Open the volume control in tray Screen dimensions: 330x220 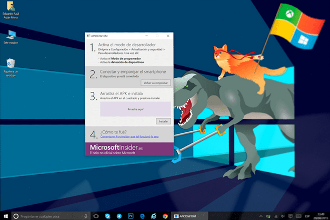pyautogui.click(x=283, y=216)
